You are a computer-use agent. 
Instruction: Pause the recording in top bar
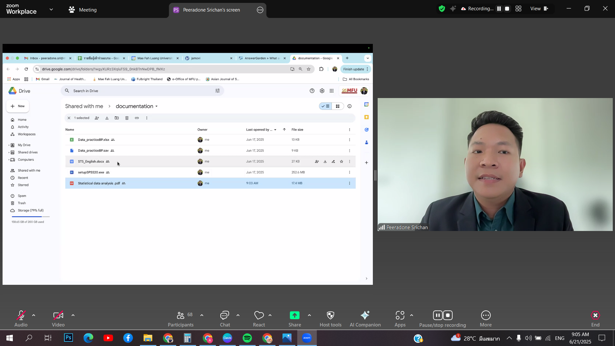click(x=499, y=9)
